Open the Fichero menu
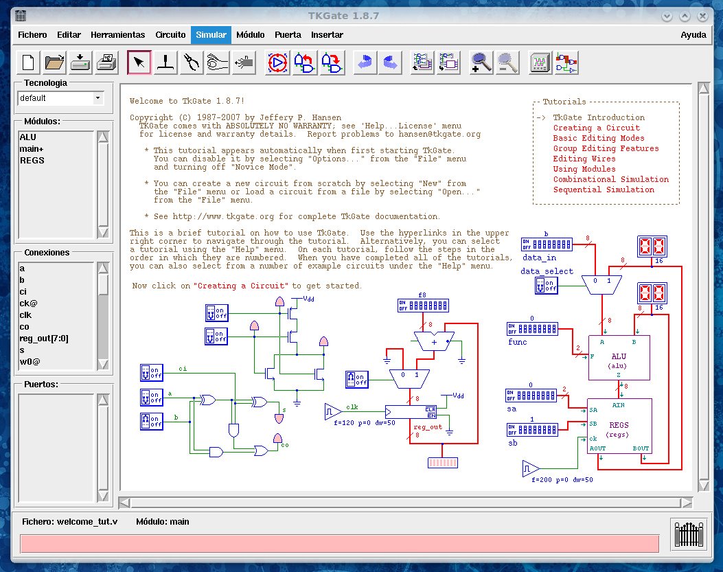This screenshot has height=572, width=723. point(32,34)
